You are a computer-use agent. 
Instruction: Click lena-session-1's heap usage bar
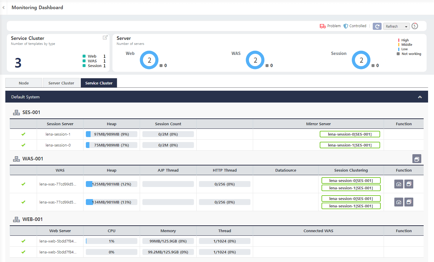click(111, 134)
